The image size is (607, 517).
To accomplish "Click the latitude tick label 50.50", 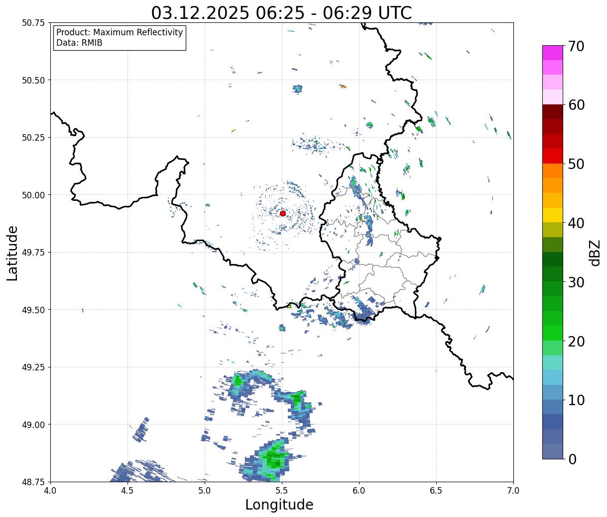I will click(33, 80).
